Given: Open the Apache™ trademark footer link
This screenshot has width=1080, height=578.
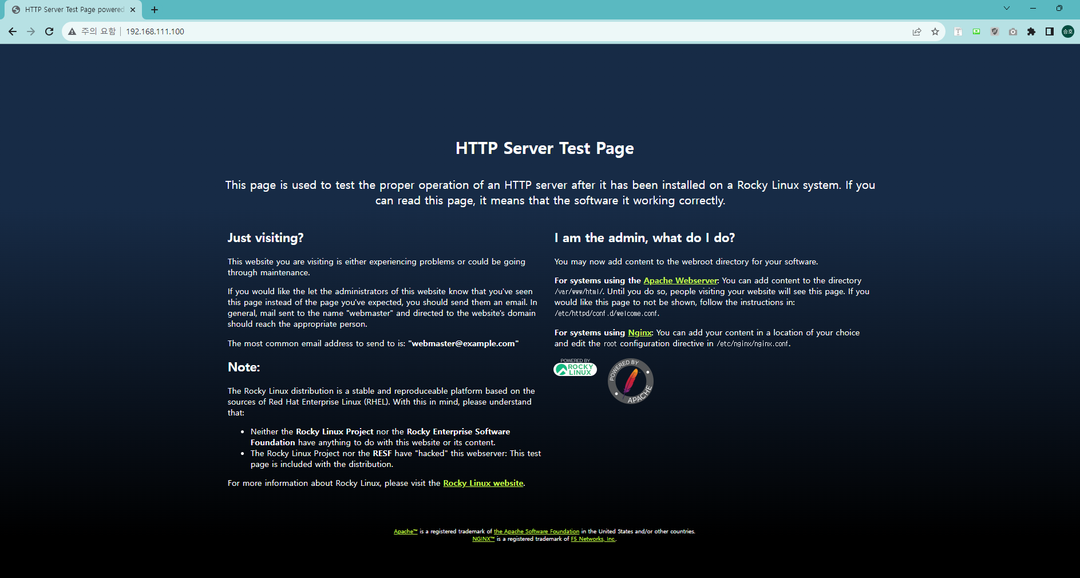Looking at the screenshot, I should tap(406, 532).
